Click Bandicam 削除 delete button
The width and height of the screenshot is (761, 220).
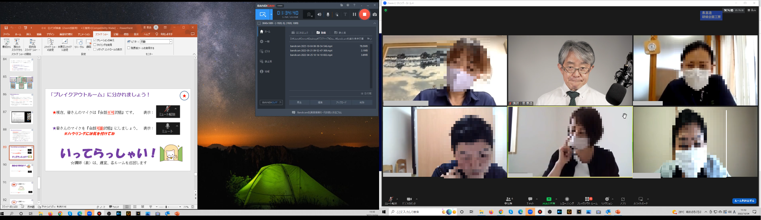tap(362, 102)
